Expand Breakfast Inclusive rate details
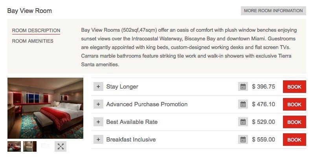Image resolution: width=314 pixels, height=158 pixels. pyautogui.click(x=98, y=140)
